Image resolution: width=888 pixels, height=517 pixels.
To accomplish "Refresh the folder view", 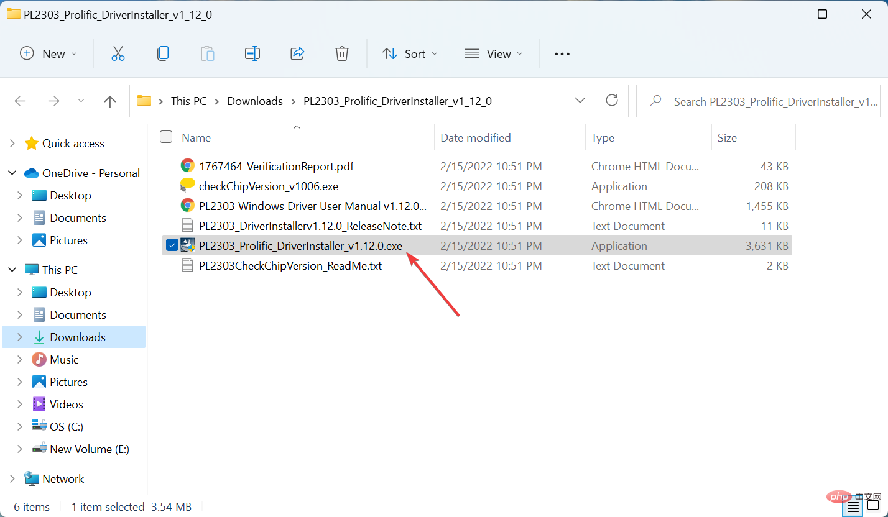I will [x=611, y=100].
